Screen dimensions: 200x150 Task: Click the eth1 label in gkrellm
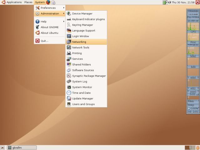pos(193,88)
